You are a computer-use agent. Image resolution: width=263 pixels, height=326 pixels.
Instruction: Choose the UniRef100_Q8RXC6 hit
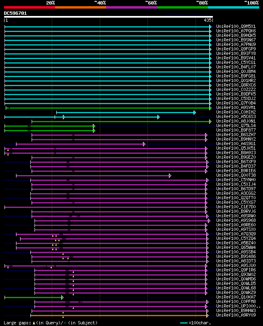(x=236, y=85)
